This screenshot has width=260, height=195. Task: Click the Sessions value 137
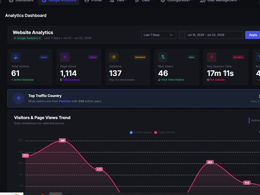[115, 73]
